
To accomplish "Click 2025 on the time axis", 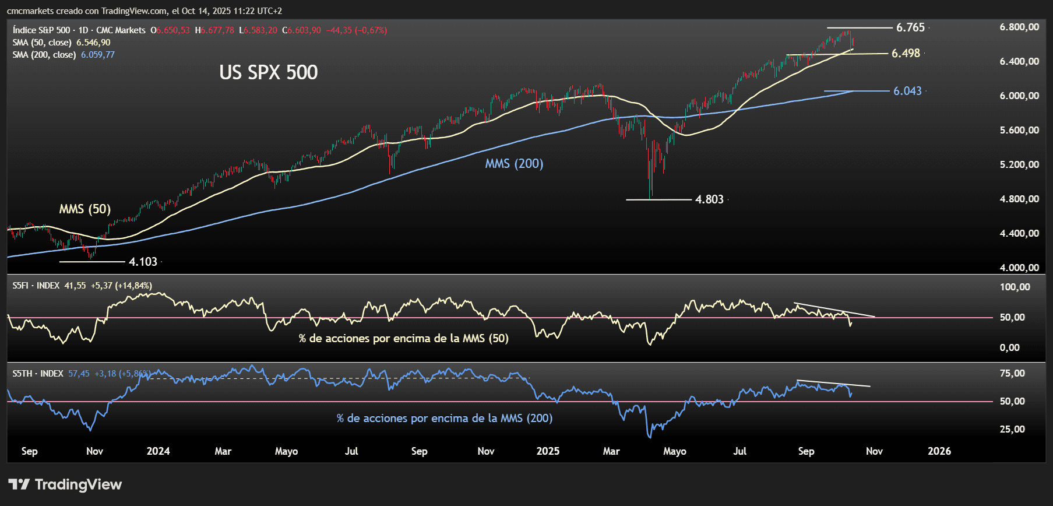I will 548,451.
